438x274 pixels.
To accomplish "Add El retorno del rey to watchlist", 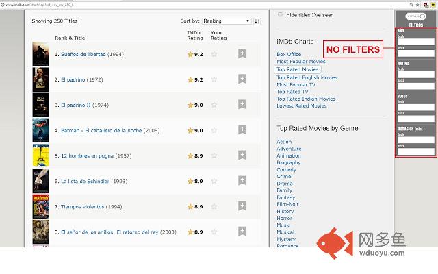I will (x=242, y=232).
